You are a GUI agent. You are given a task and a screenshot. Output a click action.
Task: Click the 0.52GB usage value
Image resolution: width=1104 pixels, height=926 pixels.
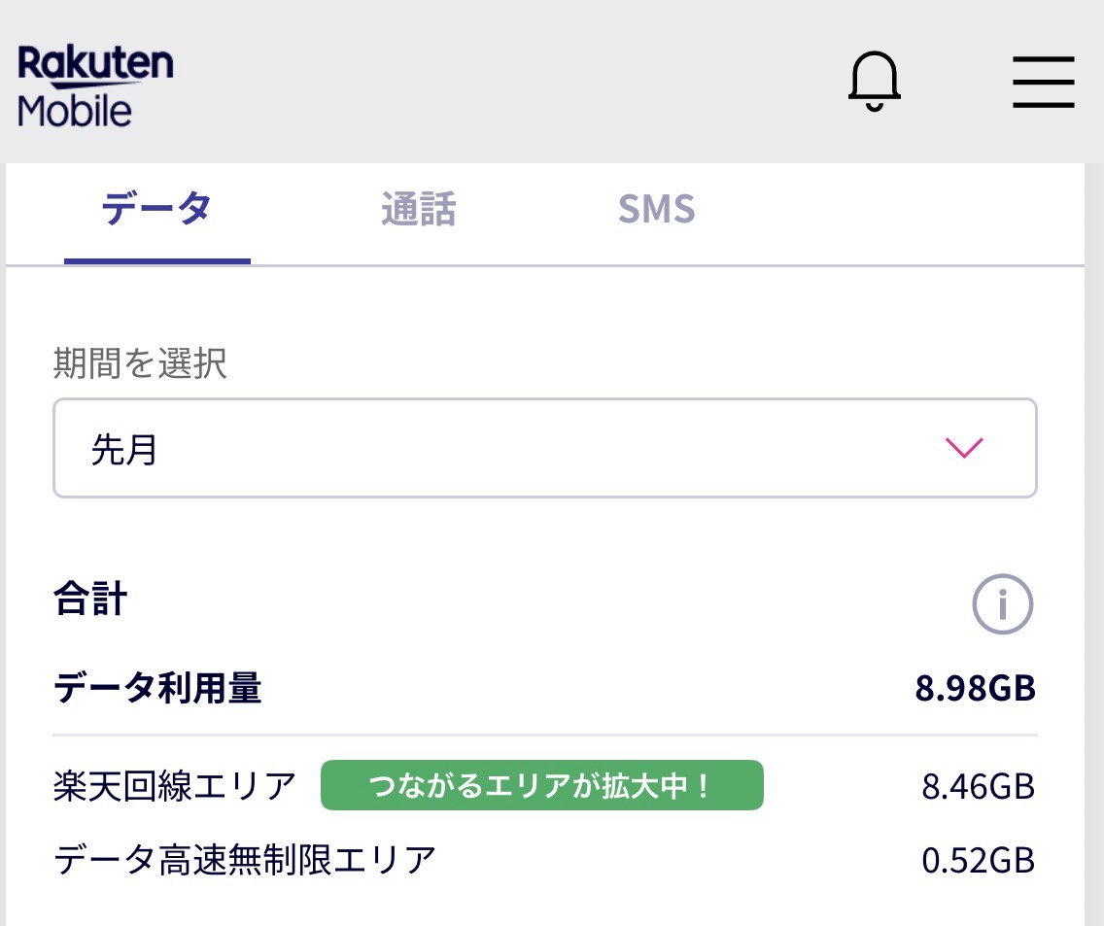point(978,860)
